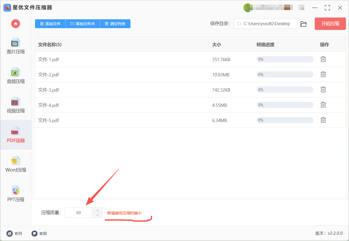Viewport: 349px width, 241px height.
Task: Select file name 文件-2.pdf
Action: pyautogui.click(x=48, y=75)
